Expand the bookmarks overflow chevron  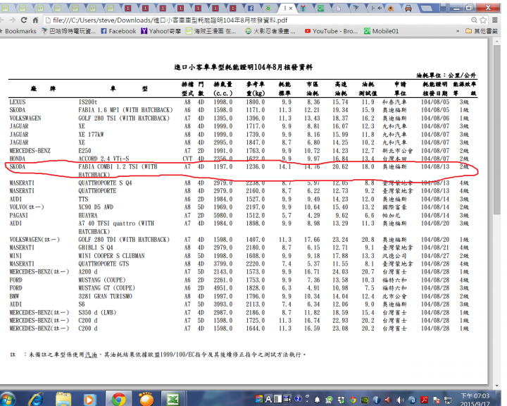(x=458, y=31)
